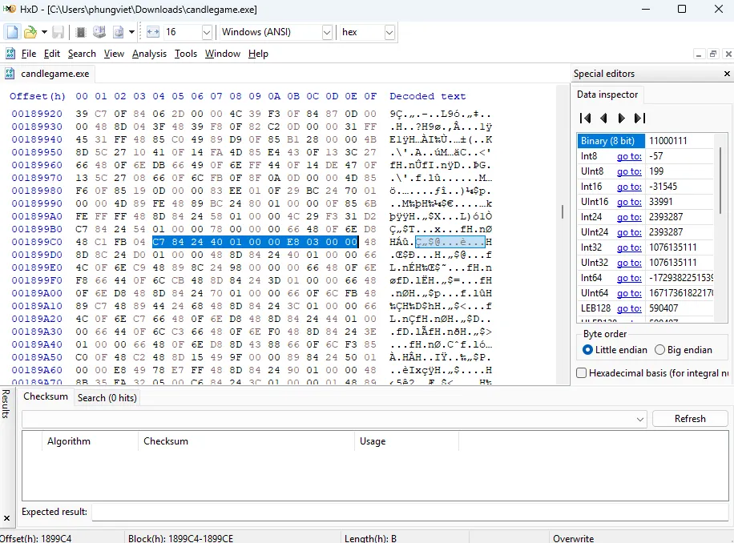Click the Open disk image icon
Viewport: 734px width, 543px height.
(119, 32)
